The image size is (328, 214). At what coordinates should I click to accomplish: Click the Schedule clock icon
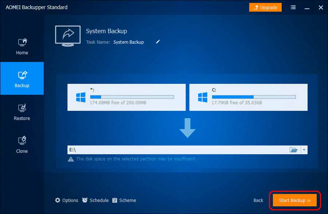(85, 200)
